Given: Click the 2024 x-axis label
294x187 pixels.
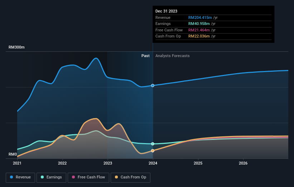Looking at the screenshot, I should point(153,163).
